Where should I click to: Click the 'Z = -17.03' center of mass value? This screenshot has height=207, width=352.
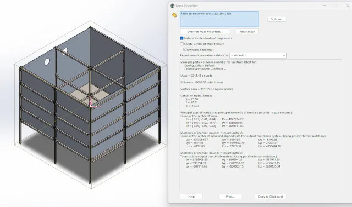[x=192, y=106]
